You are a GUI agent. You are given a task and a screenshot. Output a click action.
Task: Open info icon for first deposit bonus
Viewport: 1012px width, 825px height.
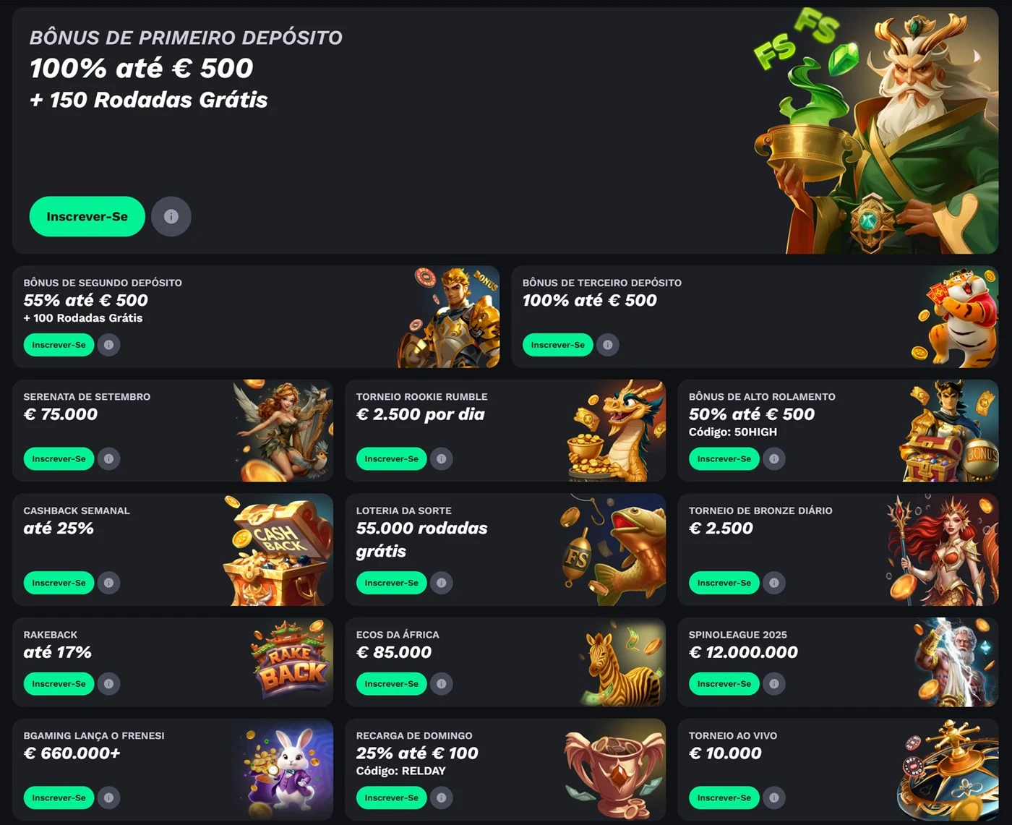point(171,216)
